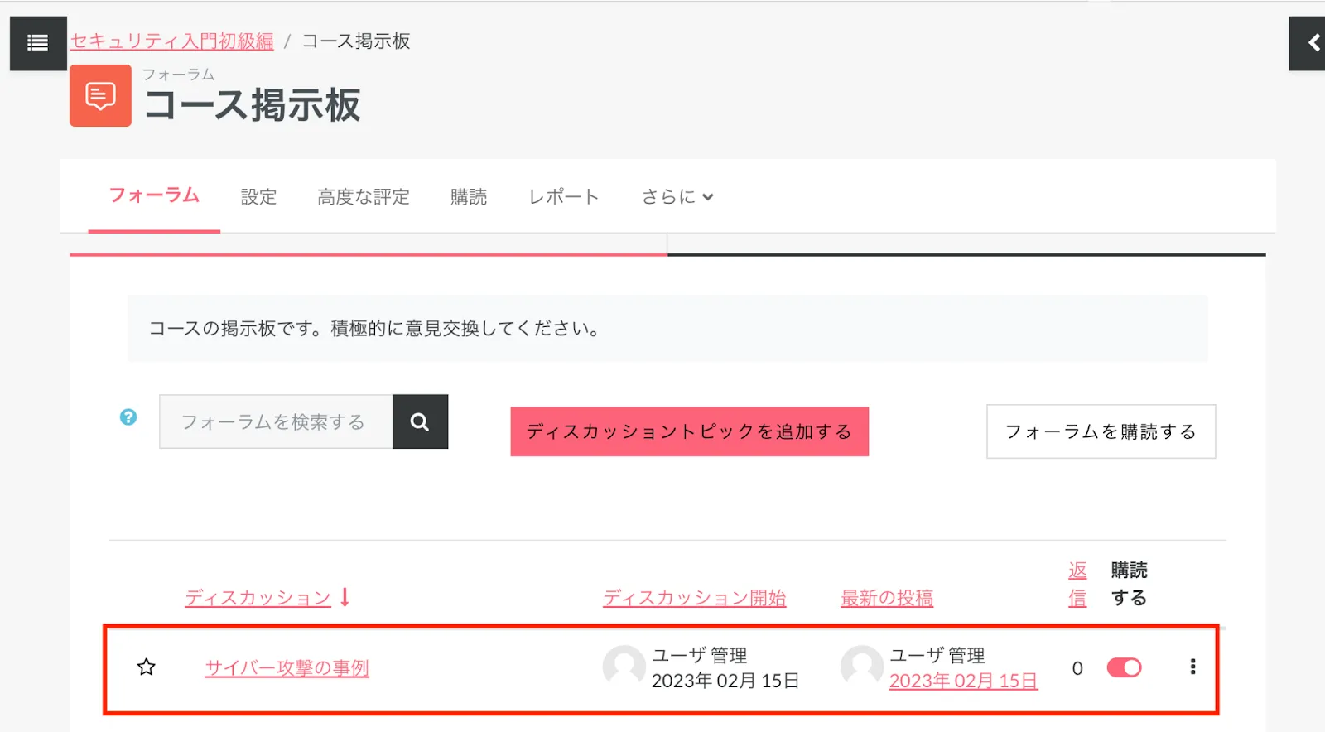Open the discussion three-dot actions menu
Viewport: 1325px width, 732px height.
point(1192,667)
